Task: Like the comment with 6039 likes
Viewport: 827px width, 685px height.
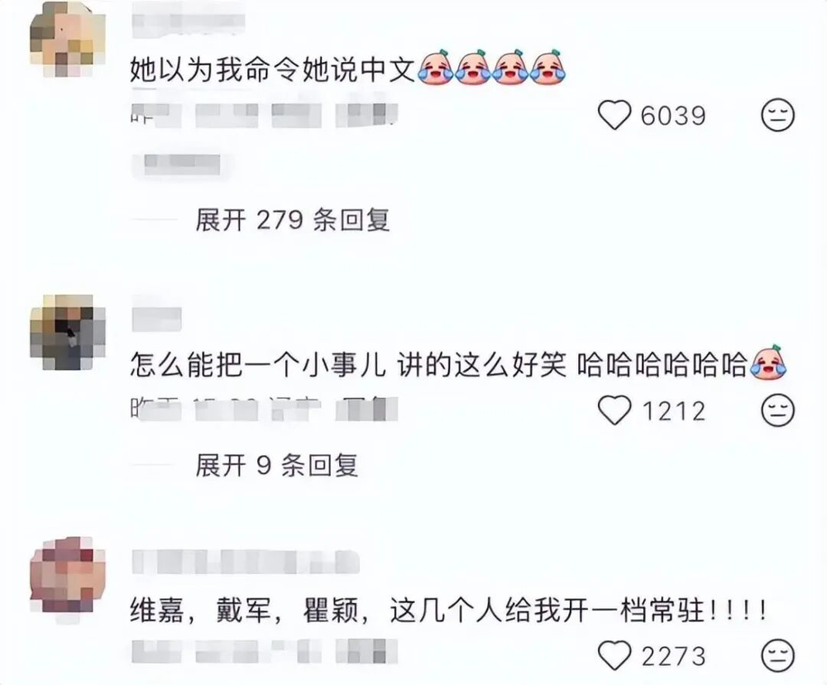Action: coord(614,114)
